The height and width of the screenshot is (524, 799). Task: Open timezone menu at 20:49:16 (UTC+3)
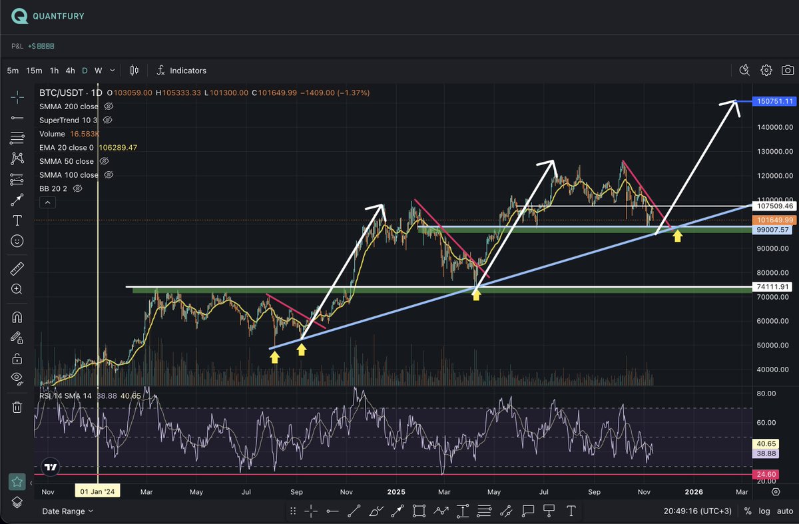point(698,511)
